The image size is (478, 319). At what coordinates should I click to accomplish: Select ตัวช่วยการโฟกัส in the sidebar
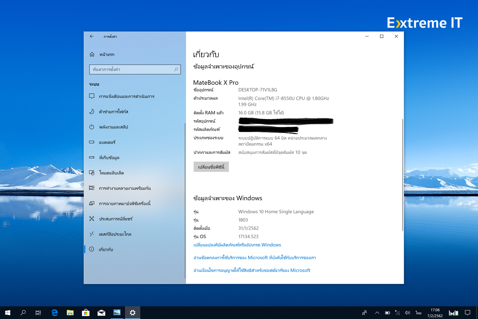[x=113, y=112]
